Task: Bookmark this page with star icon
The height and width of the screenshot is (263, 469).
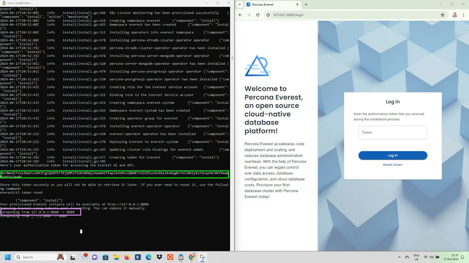Action: (x=443, y=15)
